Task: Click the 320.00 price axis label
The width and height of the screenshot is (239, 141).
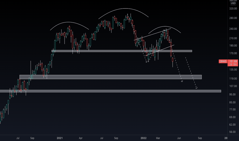Action: [x=233, y=8]
